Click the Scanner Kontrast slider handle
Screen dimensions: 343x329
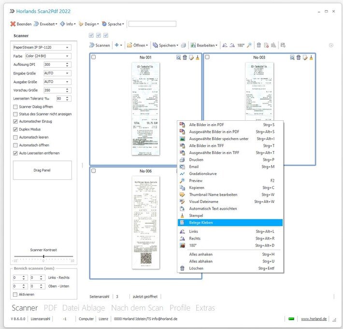(44, 256)
